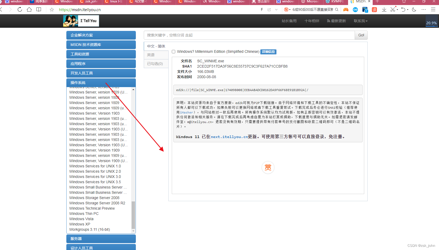
Task: Open a new browser tab with plus
Action: (377, 1)
